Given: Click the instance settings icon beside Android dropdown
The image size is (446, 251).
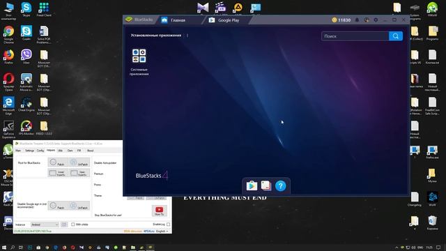Looking at the screenshot, I should pyautogui.click(x=64, y=225).
